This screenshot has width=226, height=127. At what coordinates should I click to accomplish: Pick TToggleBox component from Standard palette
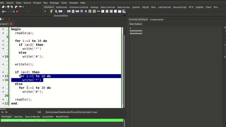pos(77,11)
